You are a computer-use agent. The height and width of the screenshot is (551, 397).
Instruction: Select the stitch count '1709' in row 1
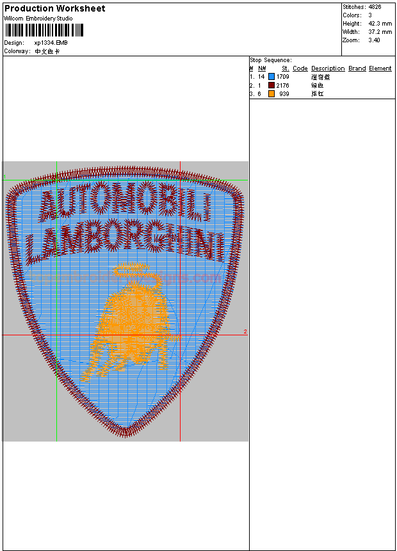point(283,77)
